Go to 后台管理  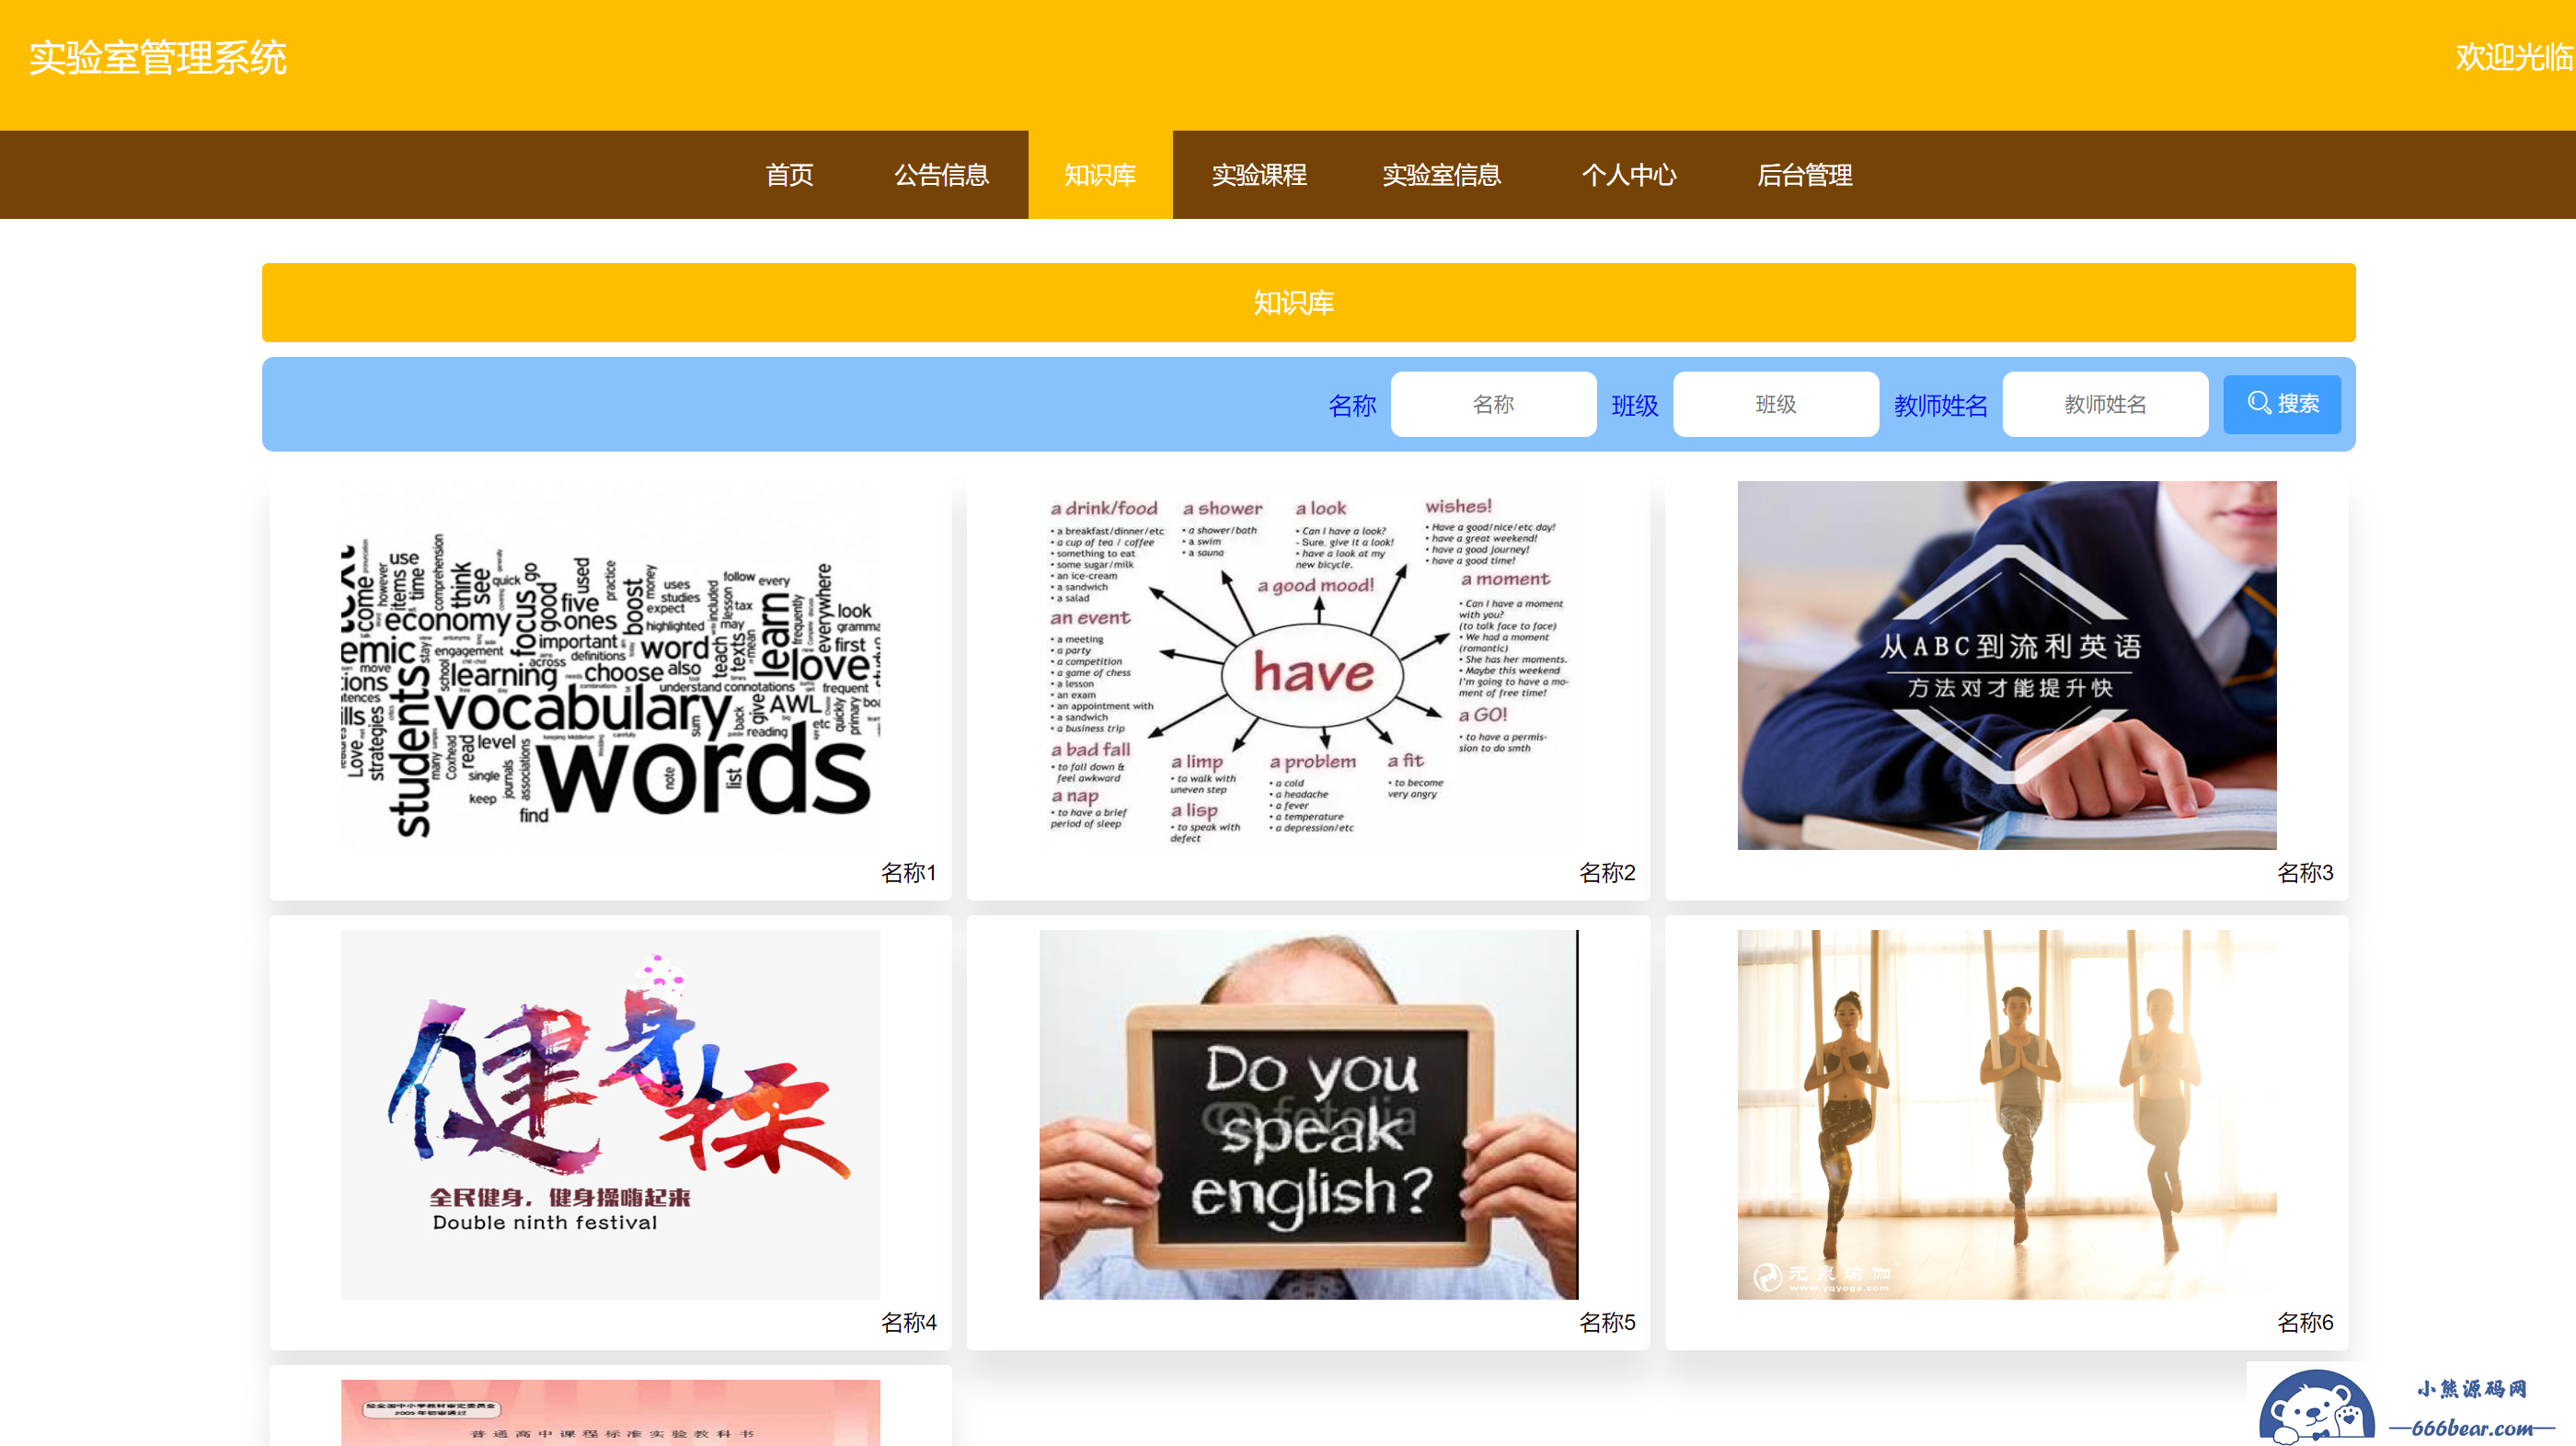click(1804, 175)
